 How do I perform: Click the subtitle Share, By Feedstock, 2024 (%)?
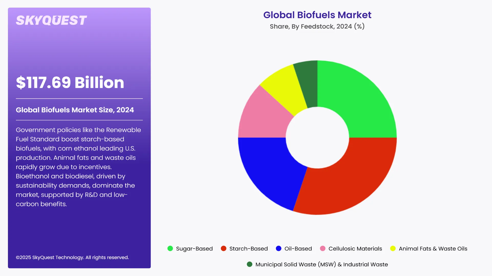click(x=317, y=26)
